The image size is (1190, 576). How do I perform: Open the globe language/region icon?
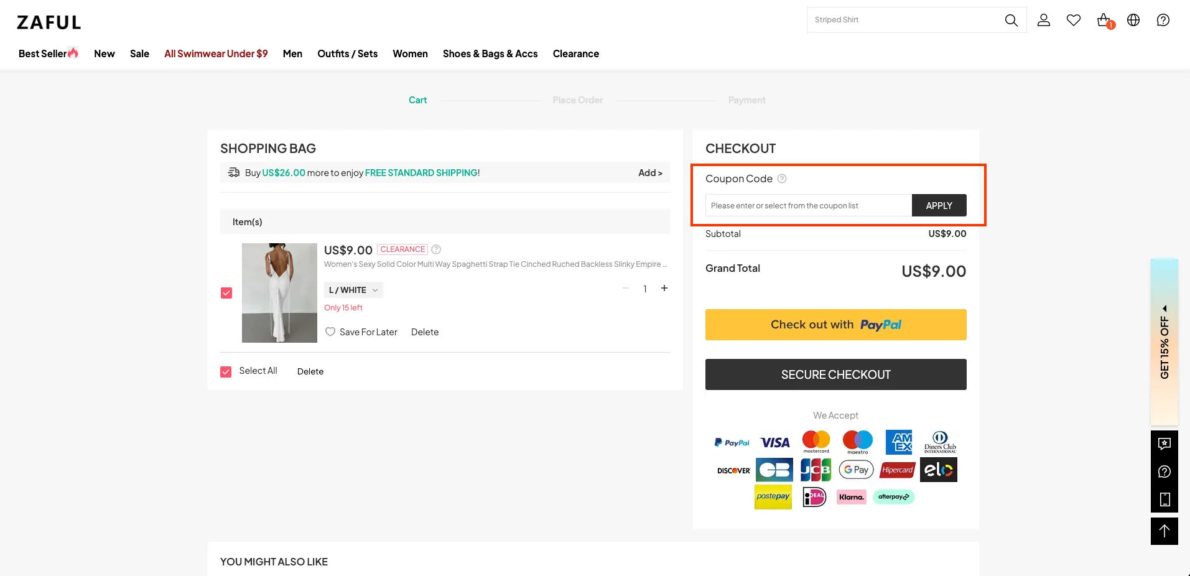coord(1133,20)
